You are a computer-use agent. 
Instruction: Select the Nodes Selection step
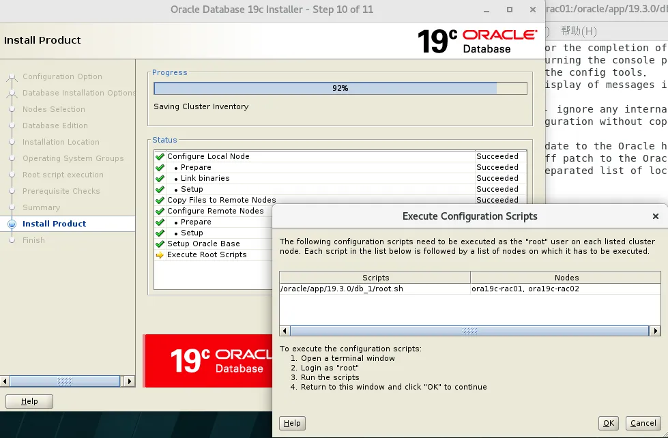pyautogui.click(x=54, y=109)
